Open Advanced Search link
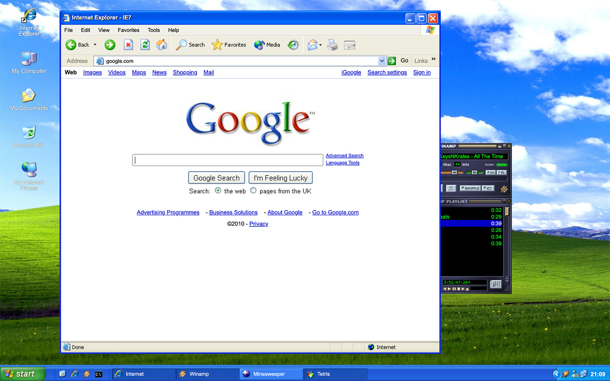 pyautogui.click(x=345, y=156)
